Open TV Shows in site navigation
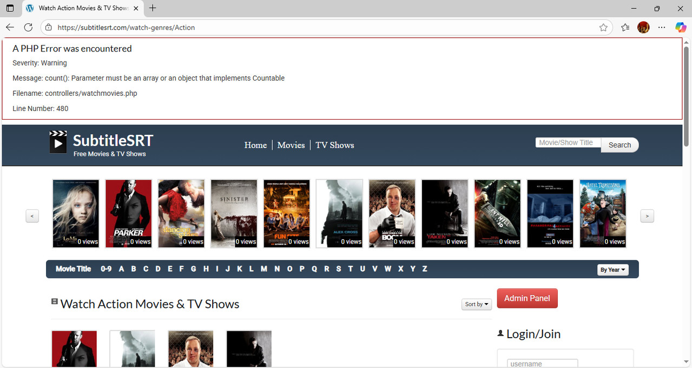 click(x=335, y=145)
